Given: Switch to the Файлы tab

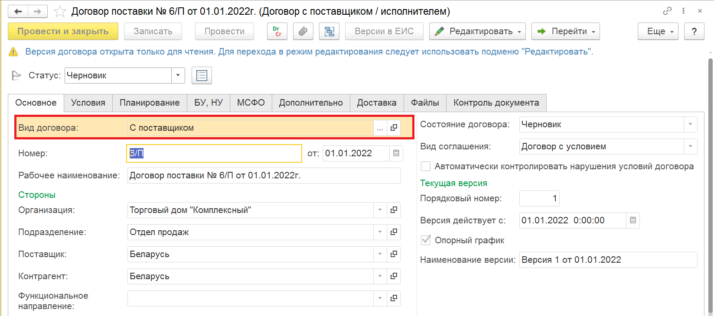Looking at the screenshot, I should pos(425,103).
